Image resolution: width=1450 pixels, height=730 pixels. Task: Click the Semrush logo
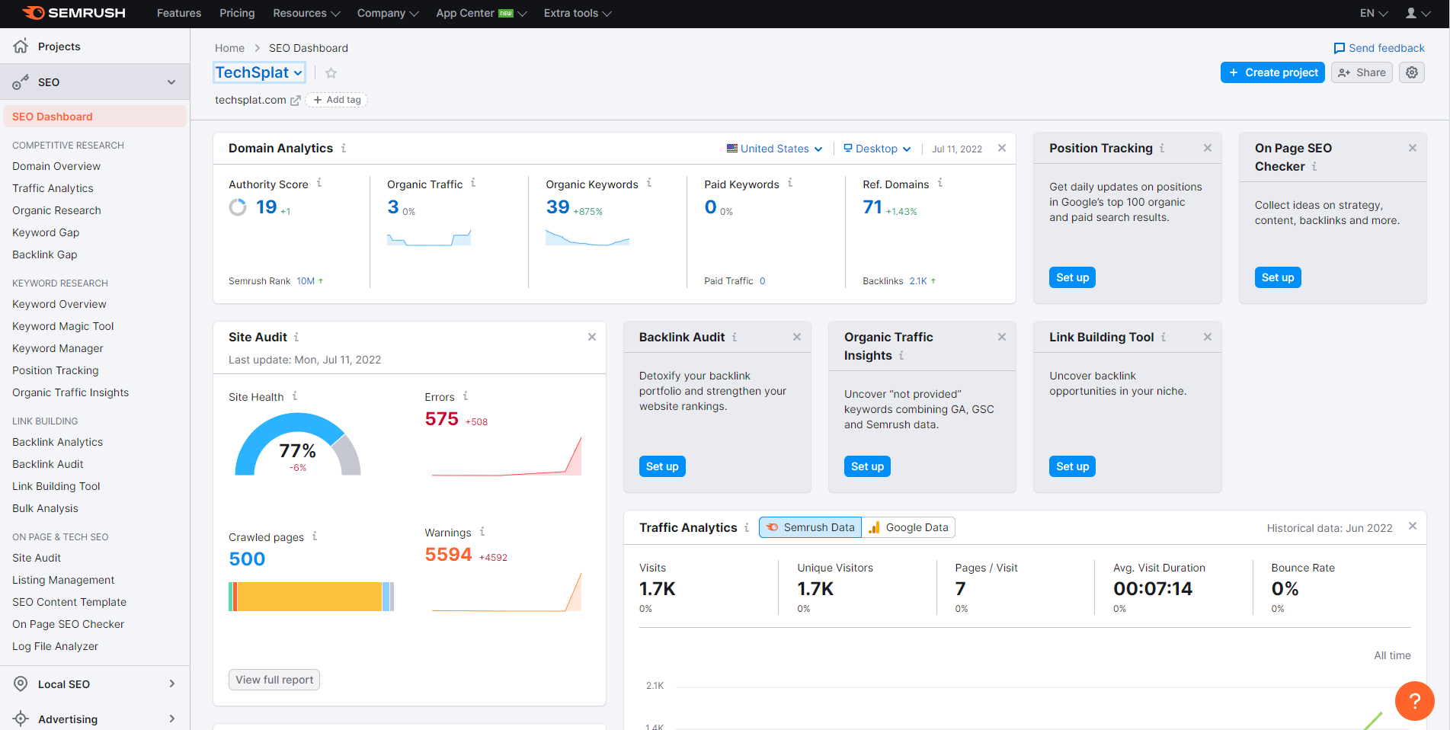[x=74, y=13]
